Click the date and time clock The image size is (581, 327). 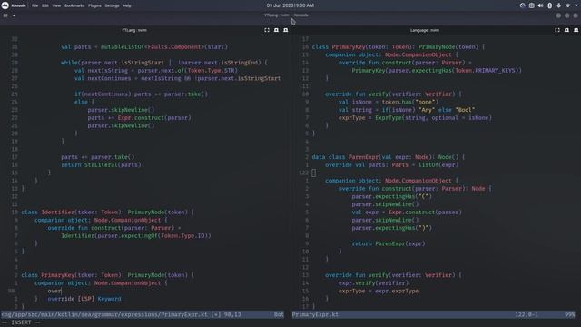click(x=290, y=5)
